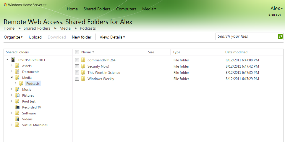The height and width of the screenshot is (142, 285).
Task: Expand the Documents tree node
Action: tap(12, 71)
